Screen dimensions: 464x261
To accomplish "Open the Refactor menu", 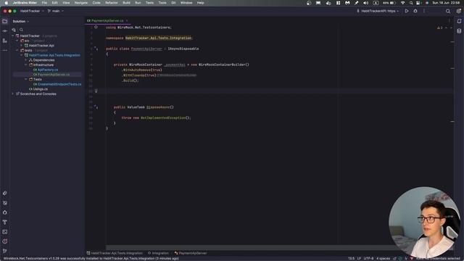I will pyautogui.click(x=111, y=3).
